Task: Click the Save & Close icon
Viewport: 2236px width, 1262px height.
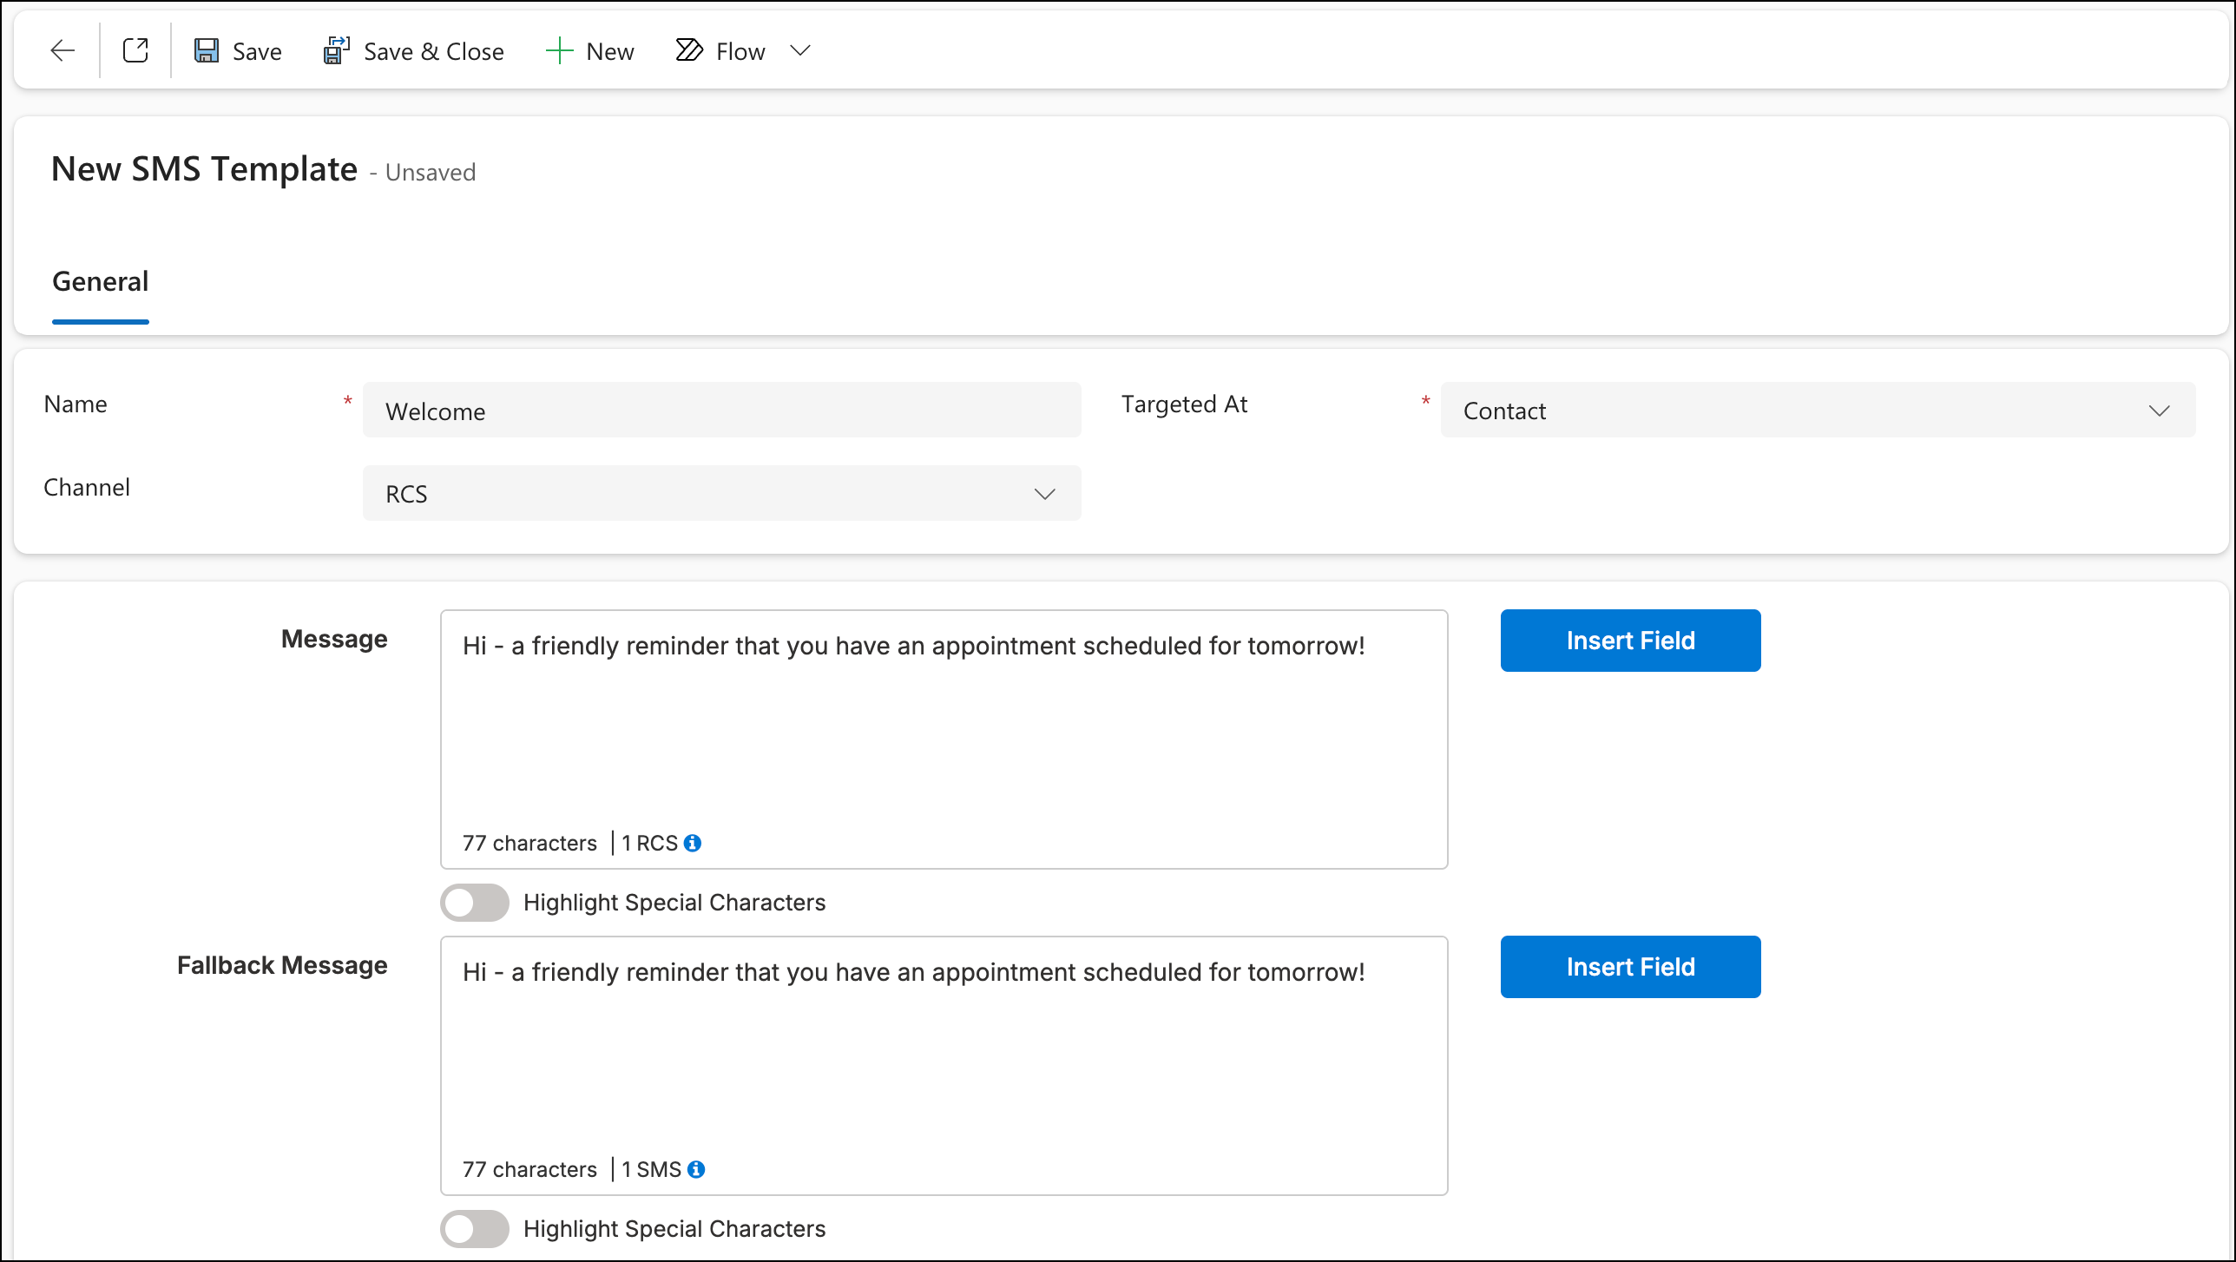Action: pos(336,51)
